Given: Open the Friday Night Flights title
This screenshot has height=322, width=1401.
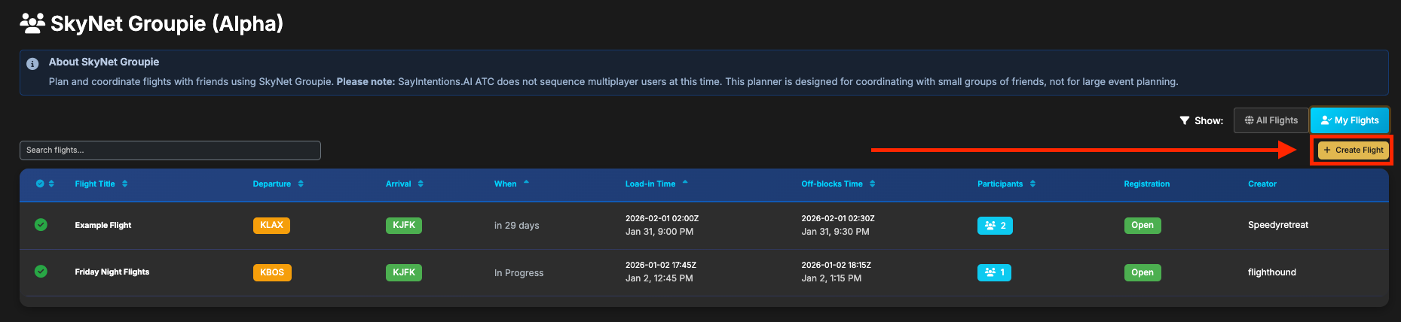Looking at the screenshot, I should 112,272.
